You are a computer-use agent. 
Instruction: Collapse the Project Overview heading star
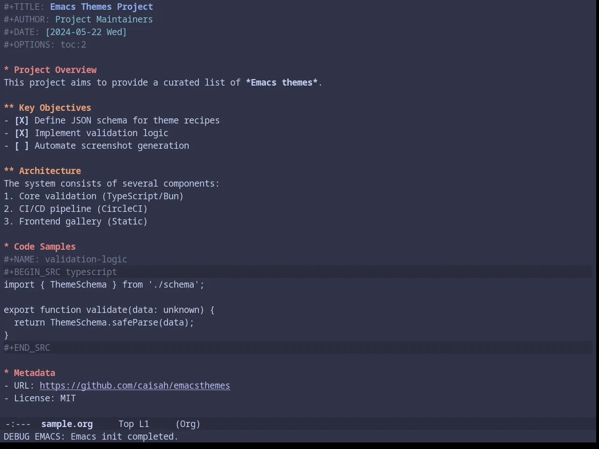pos(7,70)
